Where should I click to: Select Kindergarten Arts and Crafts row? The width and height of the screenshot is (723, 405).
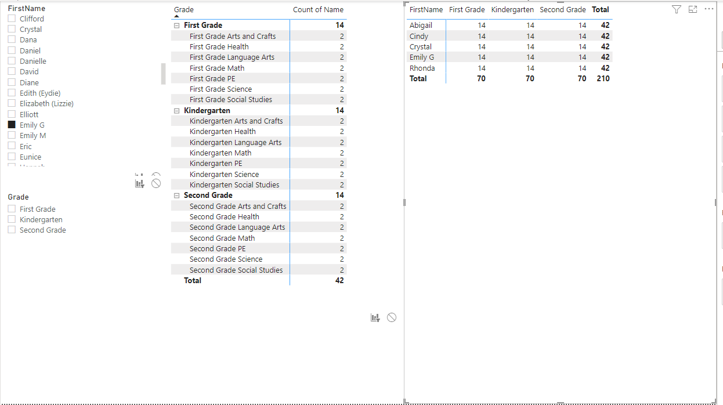259,121
